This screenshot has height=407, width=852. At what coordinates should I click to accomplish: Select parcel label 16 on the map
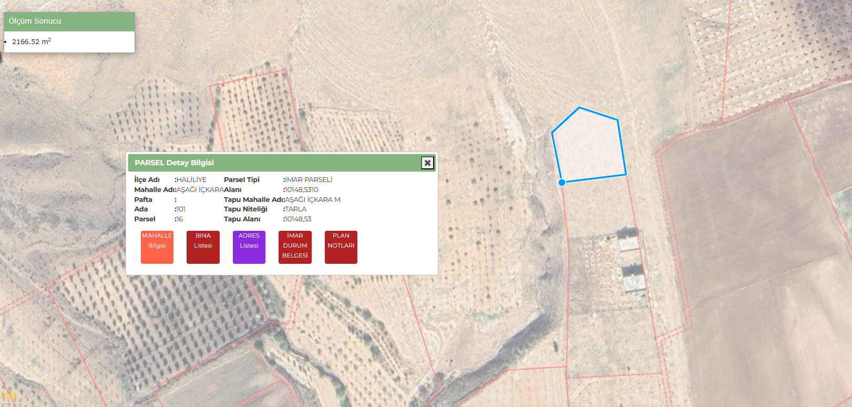tap(603, 255)
